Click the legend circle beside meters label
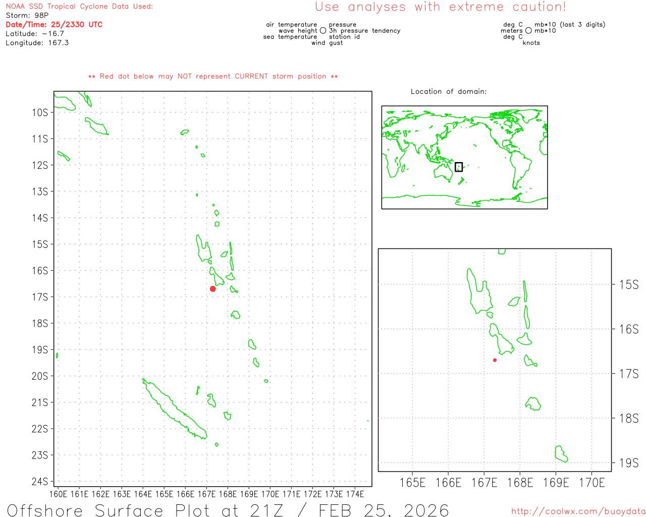 pos(528,31)
